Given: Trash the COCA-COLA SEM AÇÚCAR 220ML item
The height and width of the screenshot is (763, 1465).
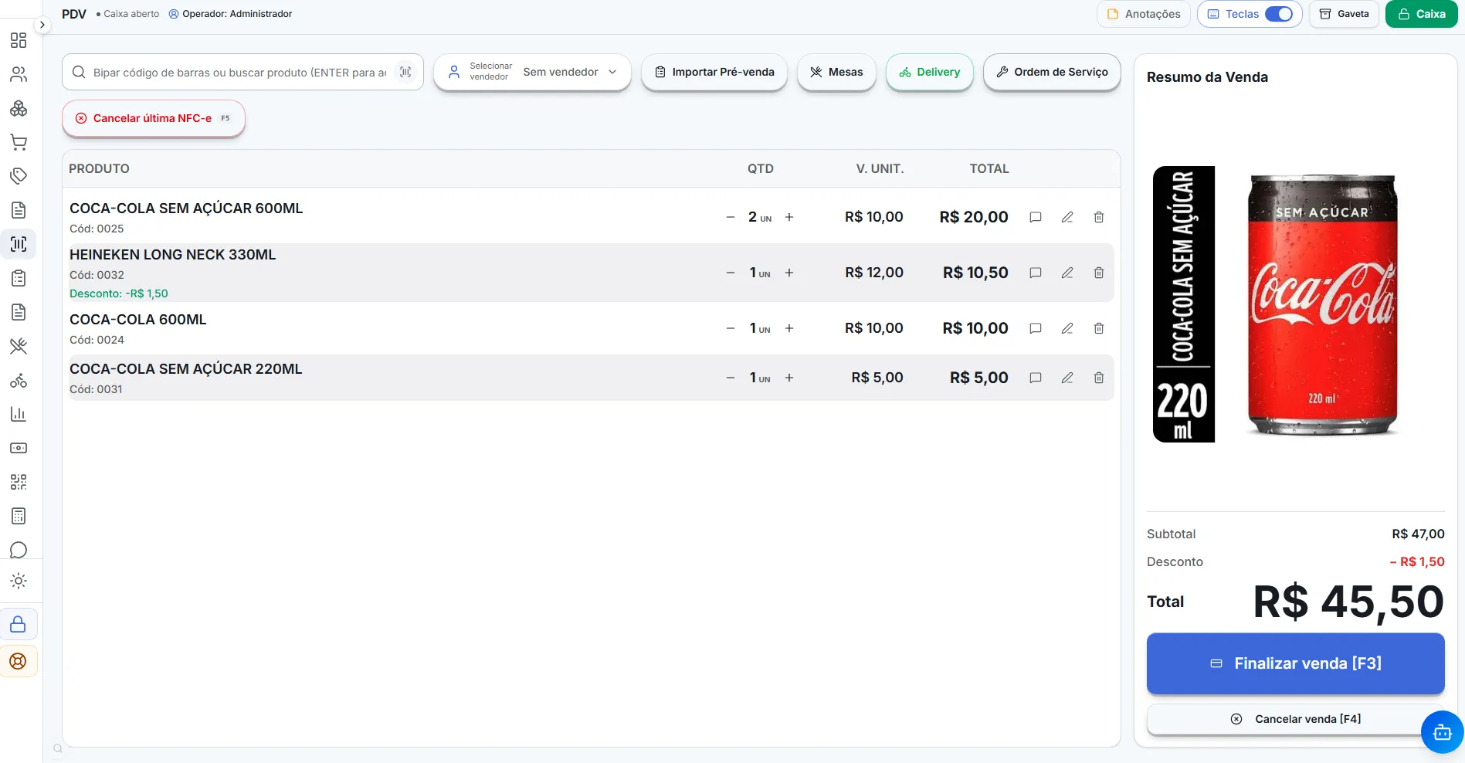Looking at the screenshot, I should click(x=1099, y=378).
